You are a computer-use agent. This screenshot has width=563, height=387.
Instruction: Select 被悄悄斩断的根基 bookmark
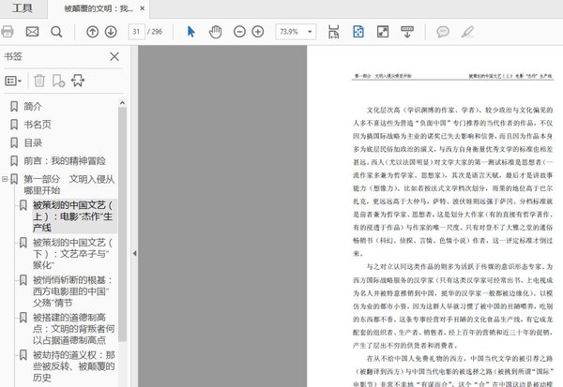point(73,291)
